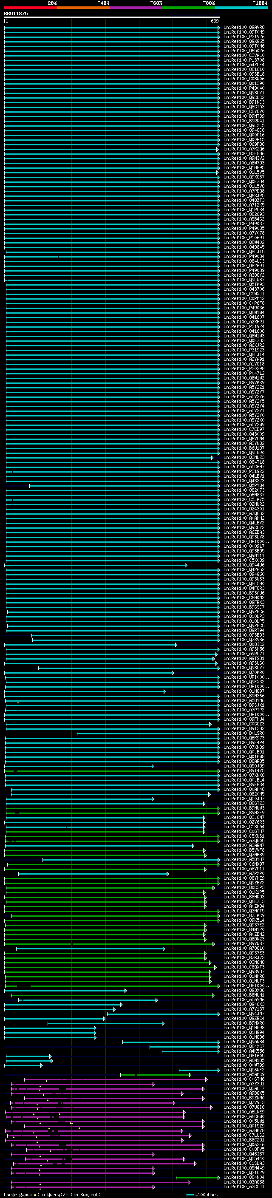Select hit label UniRef100_Q9K5L4
272x1198 pixels.
click(244, 920)
